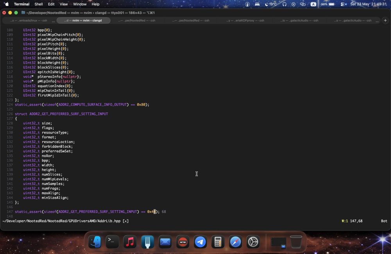Viewport: 391px width, 254px height.
Task: Click 'uint32_t resourceLoction;' line
Action: [49, 142]
